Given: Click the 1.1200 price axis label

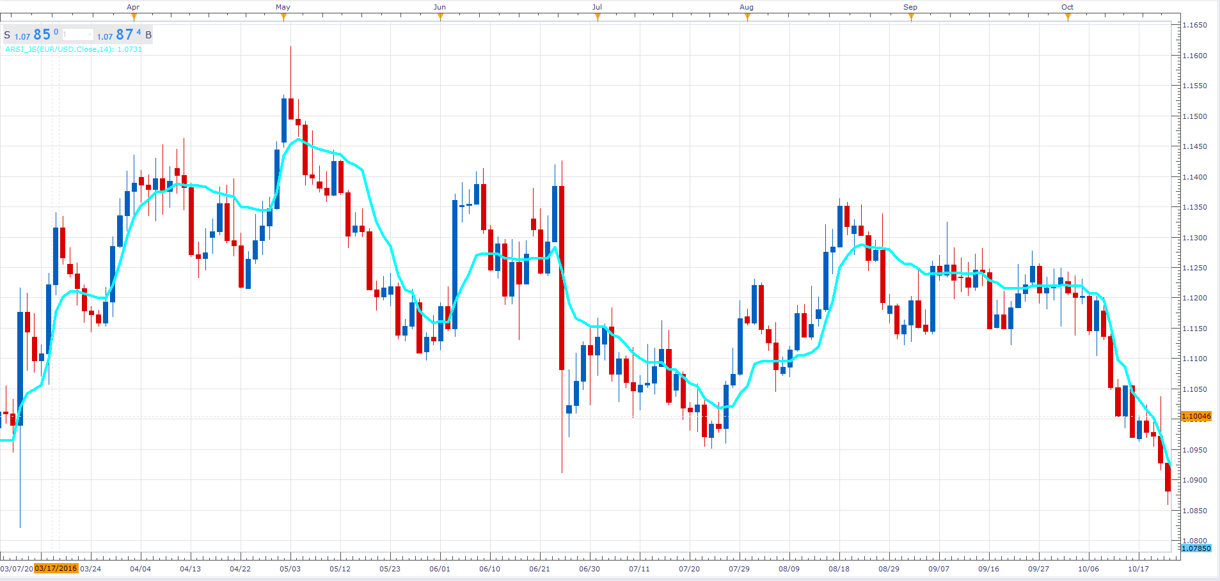Looking at the screenshot, I should [1195, 298].
